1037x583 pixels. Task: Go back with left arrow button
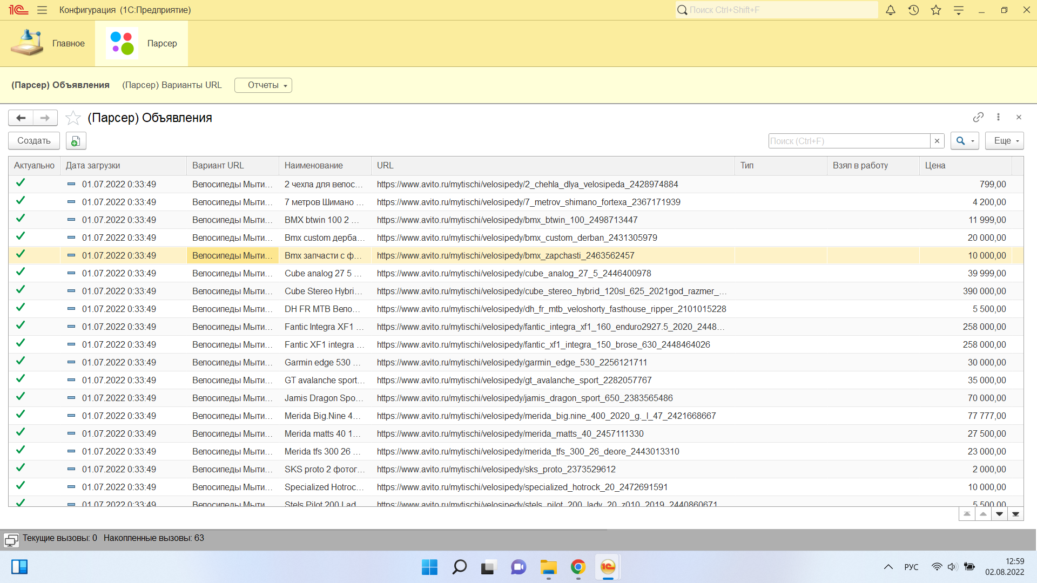(21, 118)
